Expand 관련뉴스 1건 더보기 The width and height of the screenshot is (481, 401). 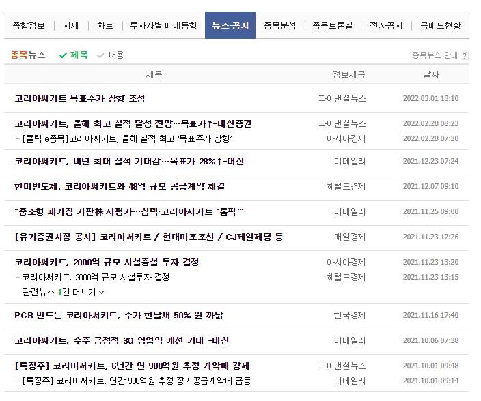click(x=64, y=292)
